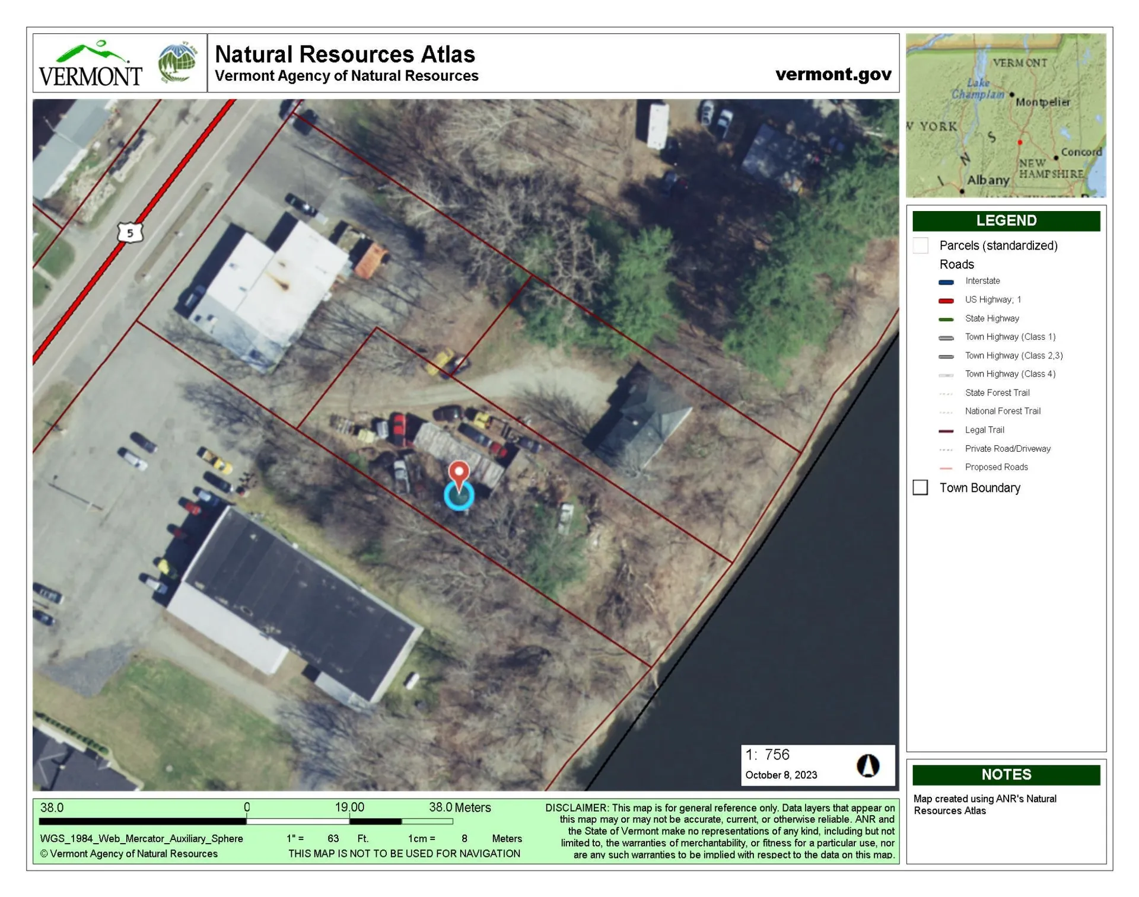Click the US Highway red line swatch
The height and width of the screenshot is (897, 1139).
[x=946, y=301]
